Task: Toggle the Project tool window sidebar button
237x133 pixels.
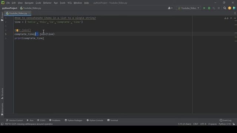Action: (x=2, y=16)
